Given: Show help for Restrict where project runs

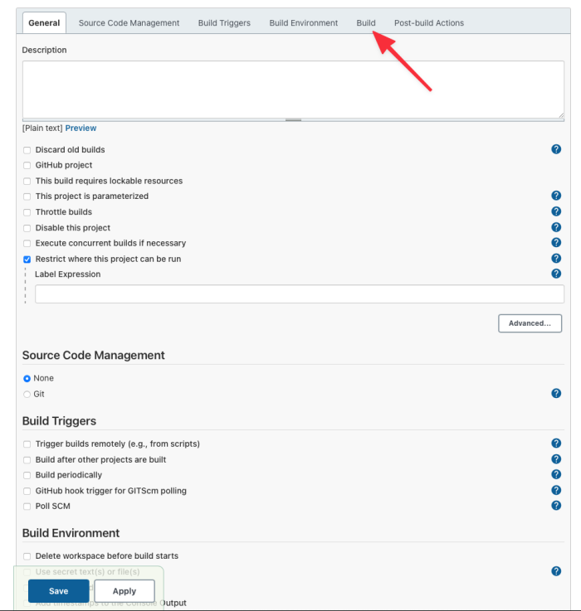Looking at the screenshot, I should coord(556,259).
